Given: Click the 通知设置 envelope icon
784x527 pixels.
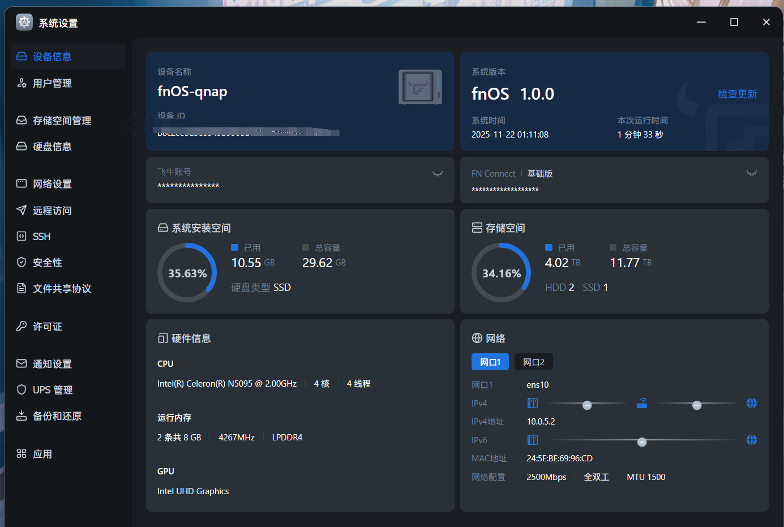Looking at the screenshot, I should (22, 363).
